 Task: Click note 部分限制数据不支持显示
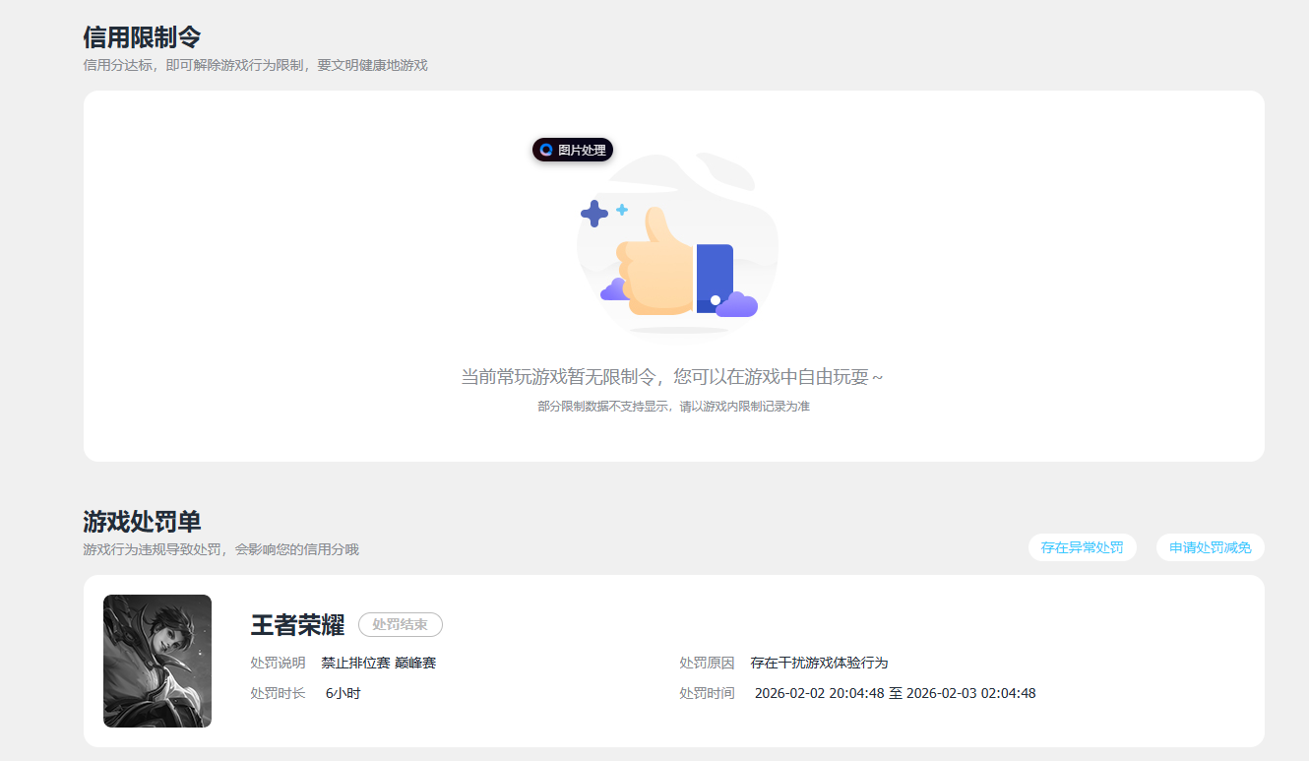(x=673, y=406)
